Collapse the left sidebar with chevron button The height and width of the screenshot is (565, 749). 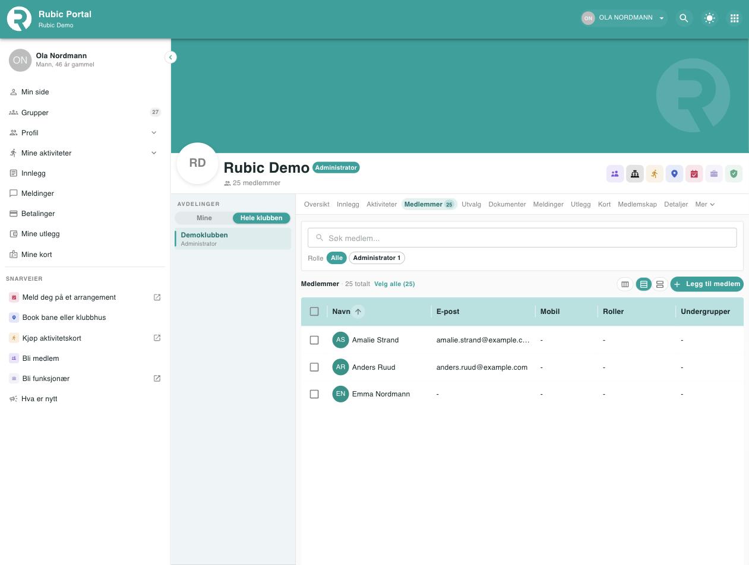170,58
